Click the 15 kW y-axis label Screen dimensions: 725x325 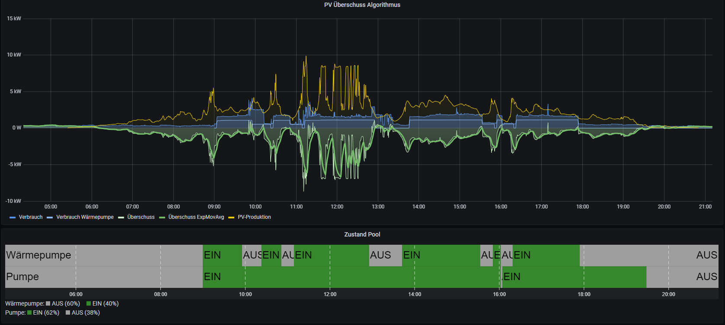pos(14,19)
